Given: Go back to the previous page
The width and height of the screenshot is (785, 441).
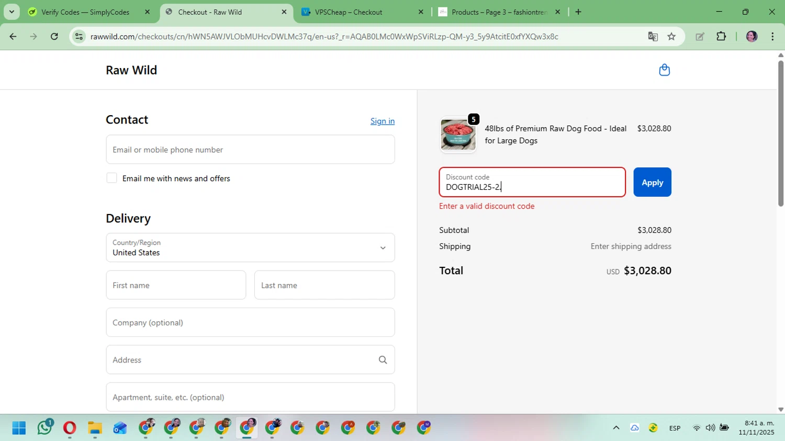Looking at the screenshot, I should pos(13,36).
